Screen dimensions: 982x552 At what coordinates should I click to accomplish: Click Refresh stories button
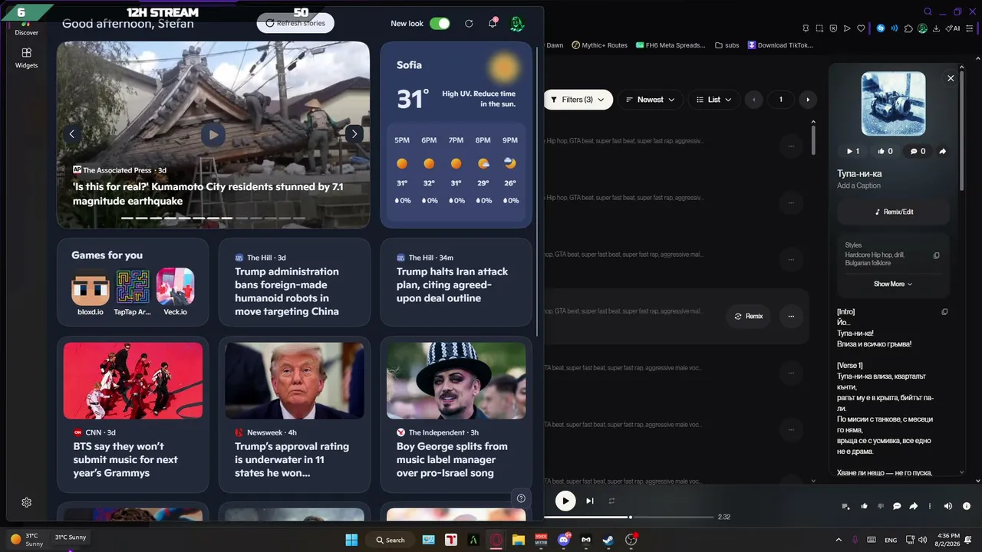pos(295,23)
